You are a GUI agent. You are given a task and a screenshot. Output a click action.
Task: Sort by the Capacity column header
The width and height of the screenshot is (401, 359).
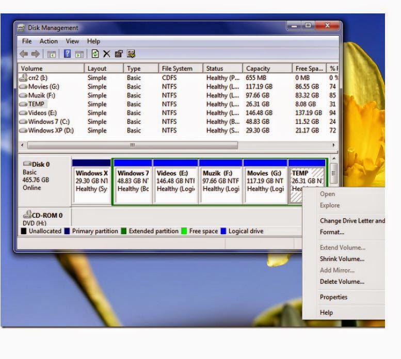pyautogui.click(x=267, y=69)
